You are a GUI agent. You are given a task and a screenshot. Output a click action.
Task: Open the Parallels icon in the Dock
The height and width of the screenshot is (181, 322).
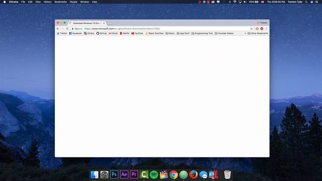(x=213, y=174)
